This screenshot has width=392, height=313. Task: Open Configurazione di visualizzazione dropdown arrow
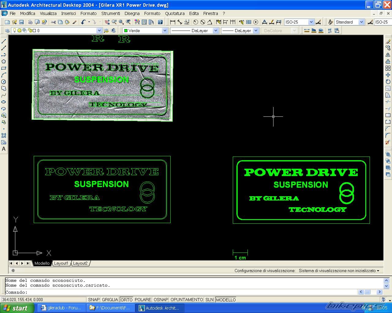[378, 271]
